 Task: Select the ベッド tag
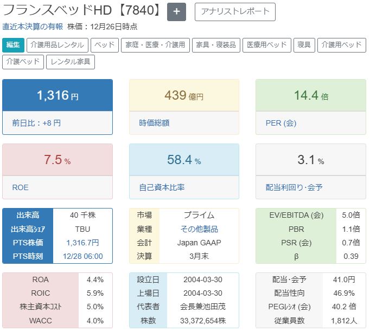point(105,45)
